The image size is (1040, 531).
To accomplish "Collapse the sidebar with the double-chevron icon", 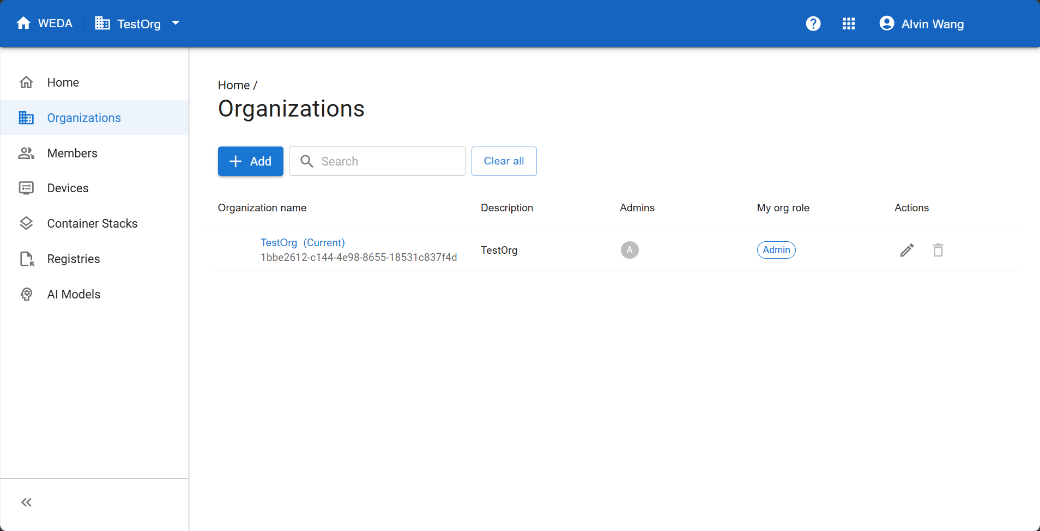I will point(26,502).
